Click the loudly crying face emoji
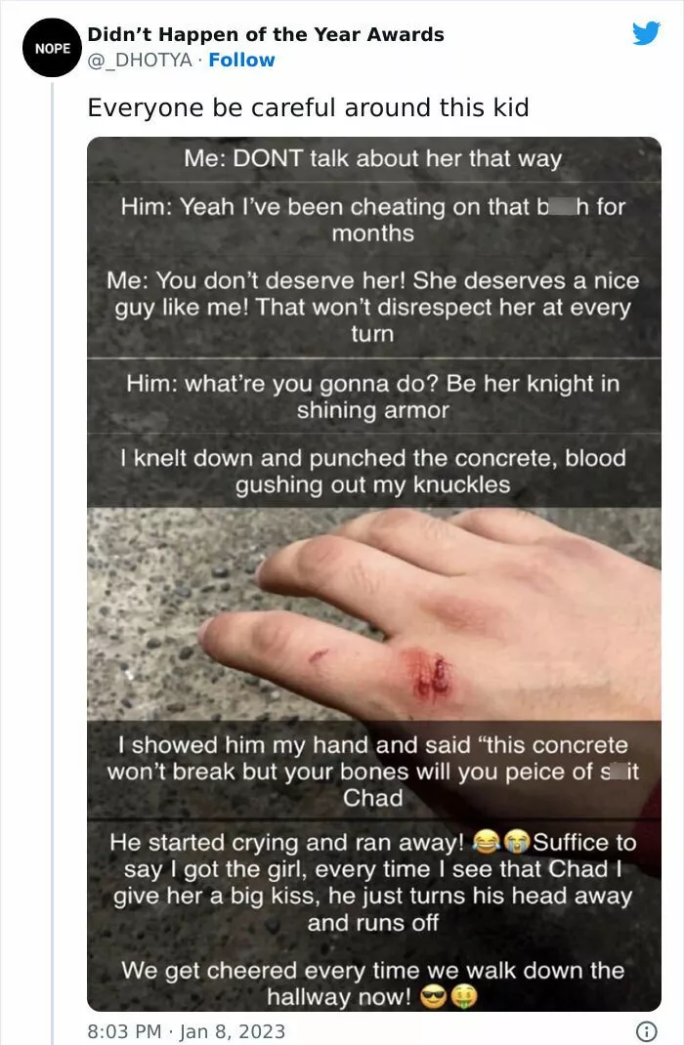The image size is (684, 1045). (x=516, y=842)
